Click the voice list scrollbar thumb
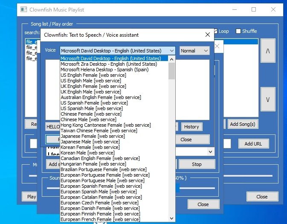 pos(171,71)
